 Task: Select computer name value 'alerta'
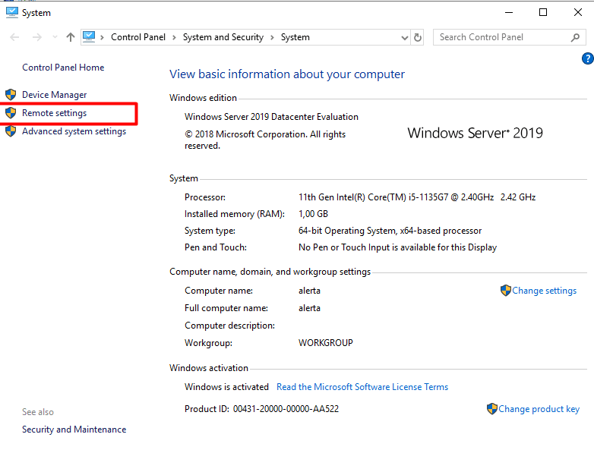[309, 291]
